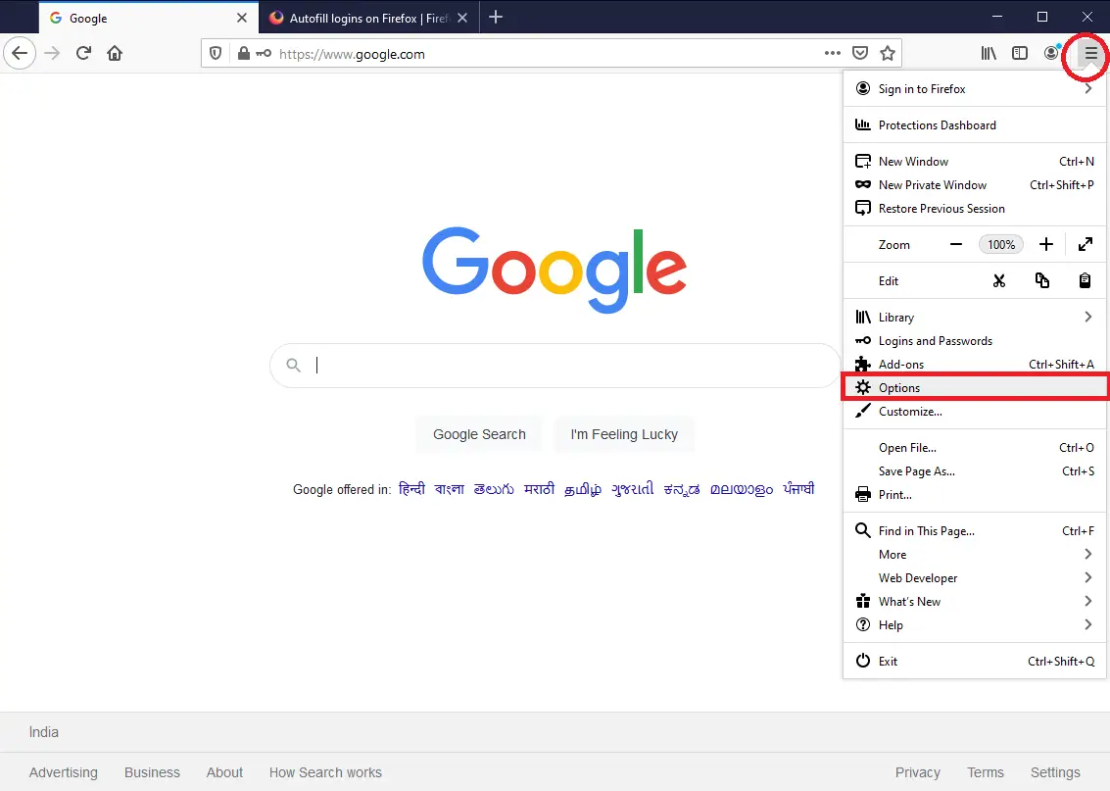The image size is (1110, 791).
Task: Open the Firefox account avatar icon
Action: (1052, 52)
